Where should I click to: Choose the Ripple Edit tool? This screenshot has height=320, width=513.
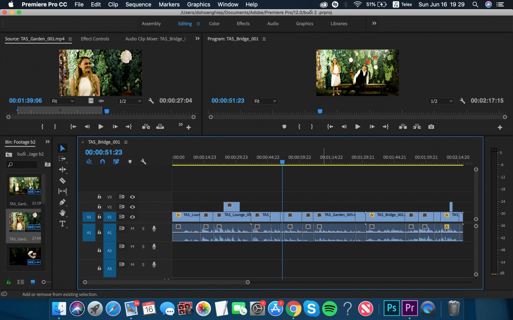point(63,170)
